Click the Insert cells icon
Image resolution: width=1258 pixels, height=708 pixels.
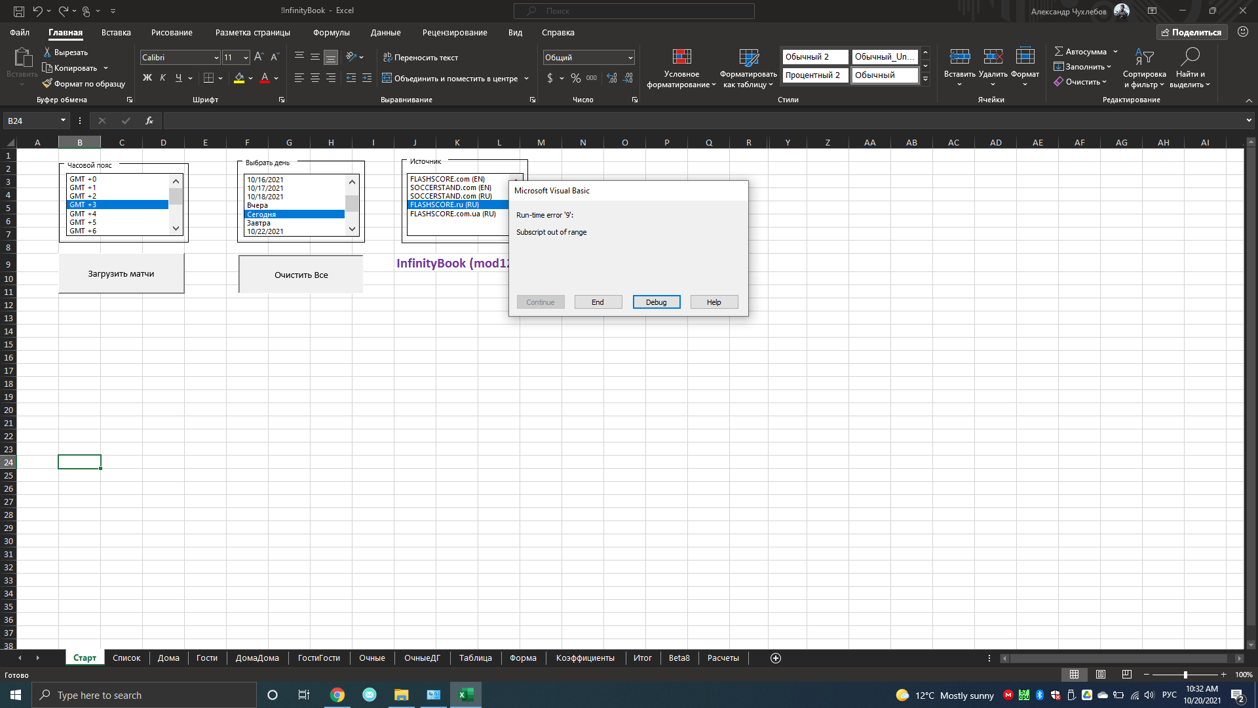(x=959, y=57)
